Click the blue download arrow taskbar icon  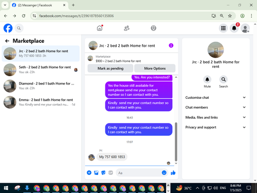[27, 188]
